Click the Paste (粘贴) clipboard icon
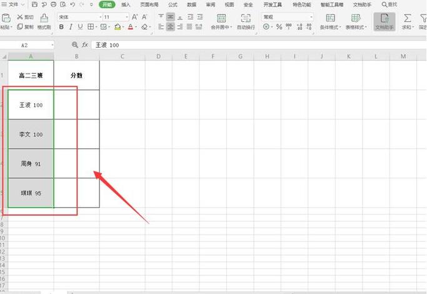The image size is (427, 294). 6,18
